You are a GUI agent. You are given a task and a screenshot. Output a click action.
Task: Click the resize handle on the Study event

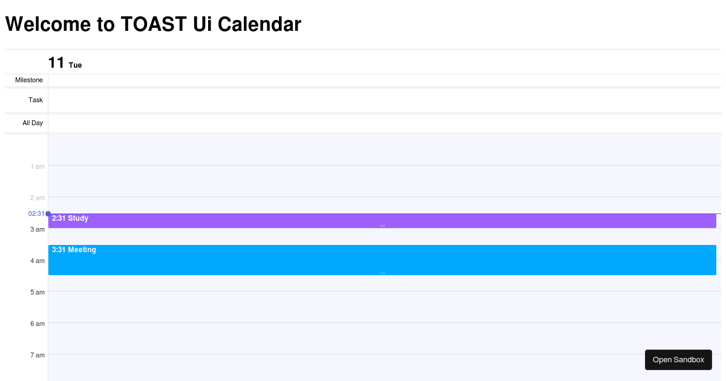pos(382,226)
